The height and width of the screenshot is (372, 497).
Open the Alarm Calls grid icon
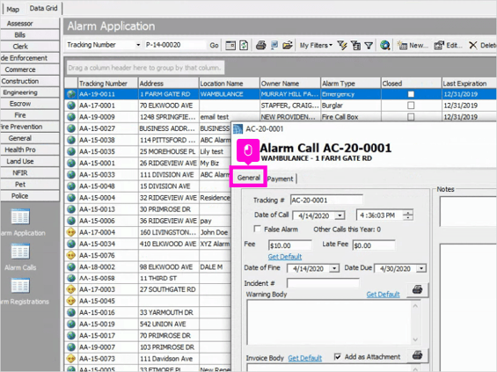pos(20,252)
